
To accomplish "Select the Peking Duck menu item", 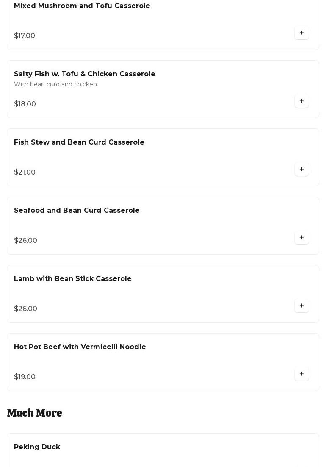I will pyautogui.click(x=37, y=447).
